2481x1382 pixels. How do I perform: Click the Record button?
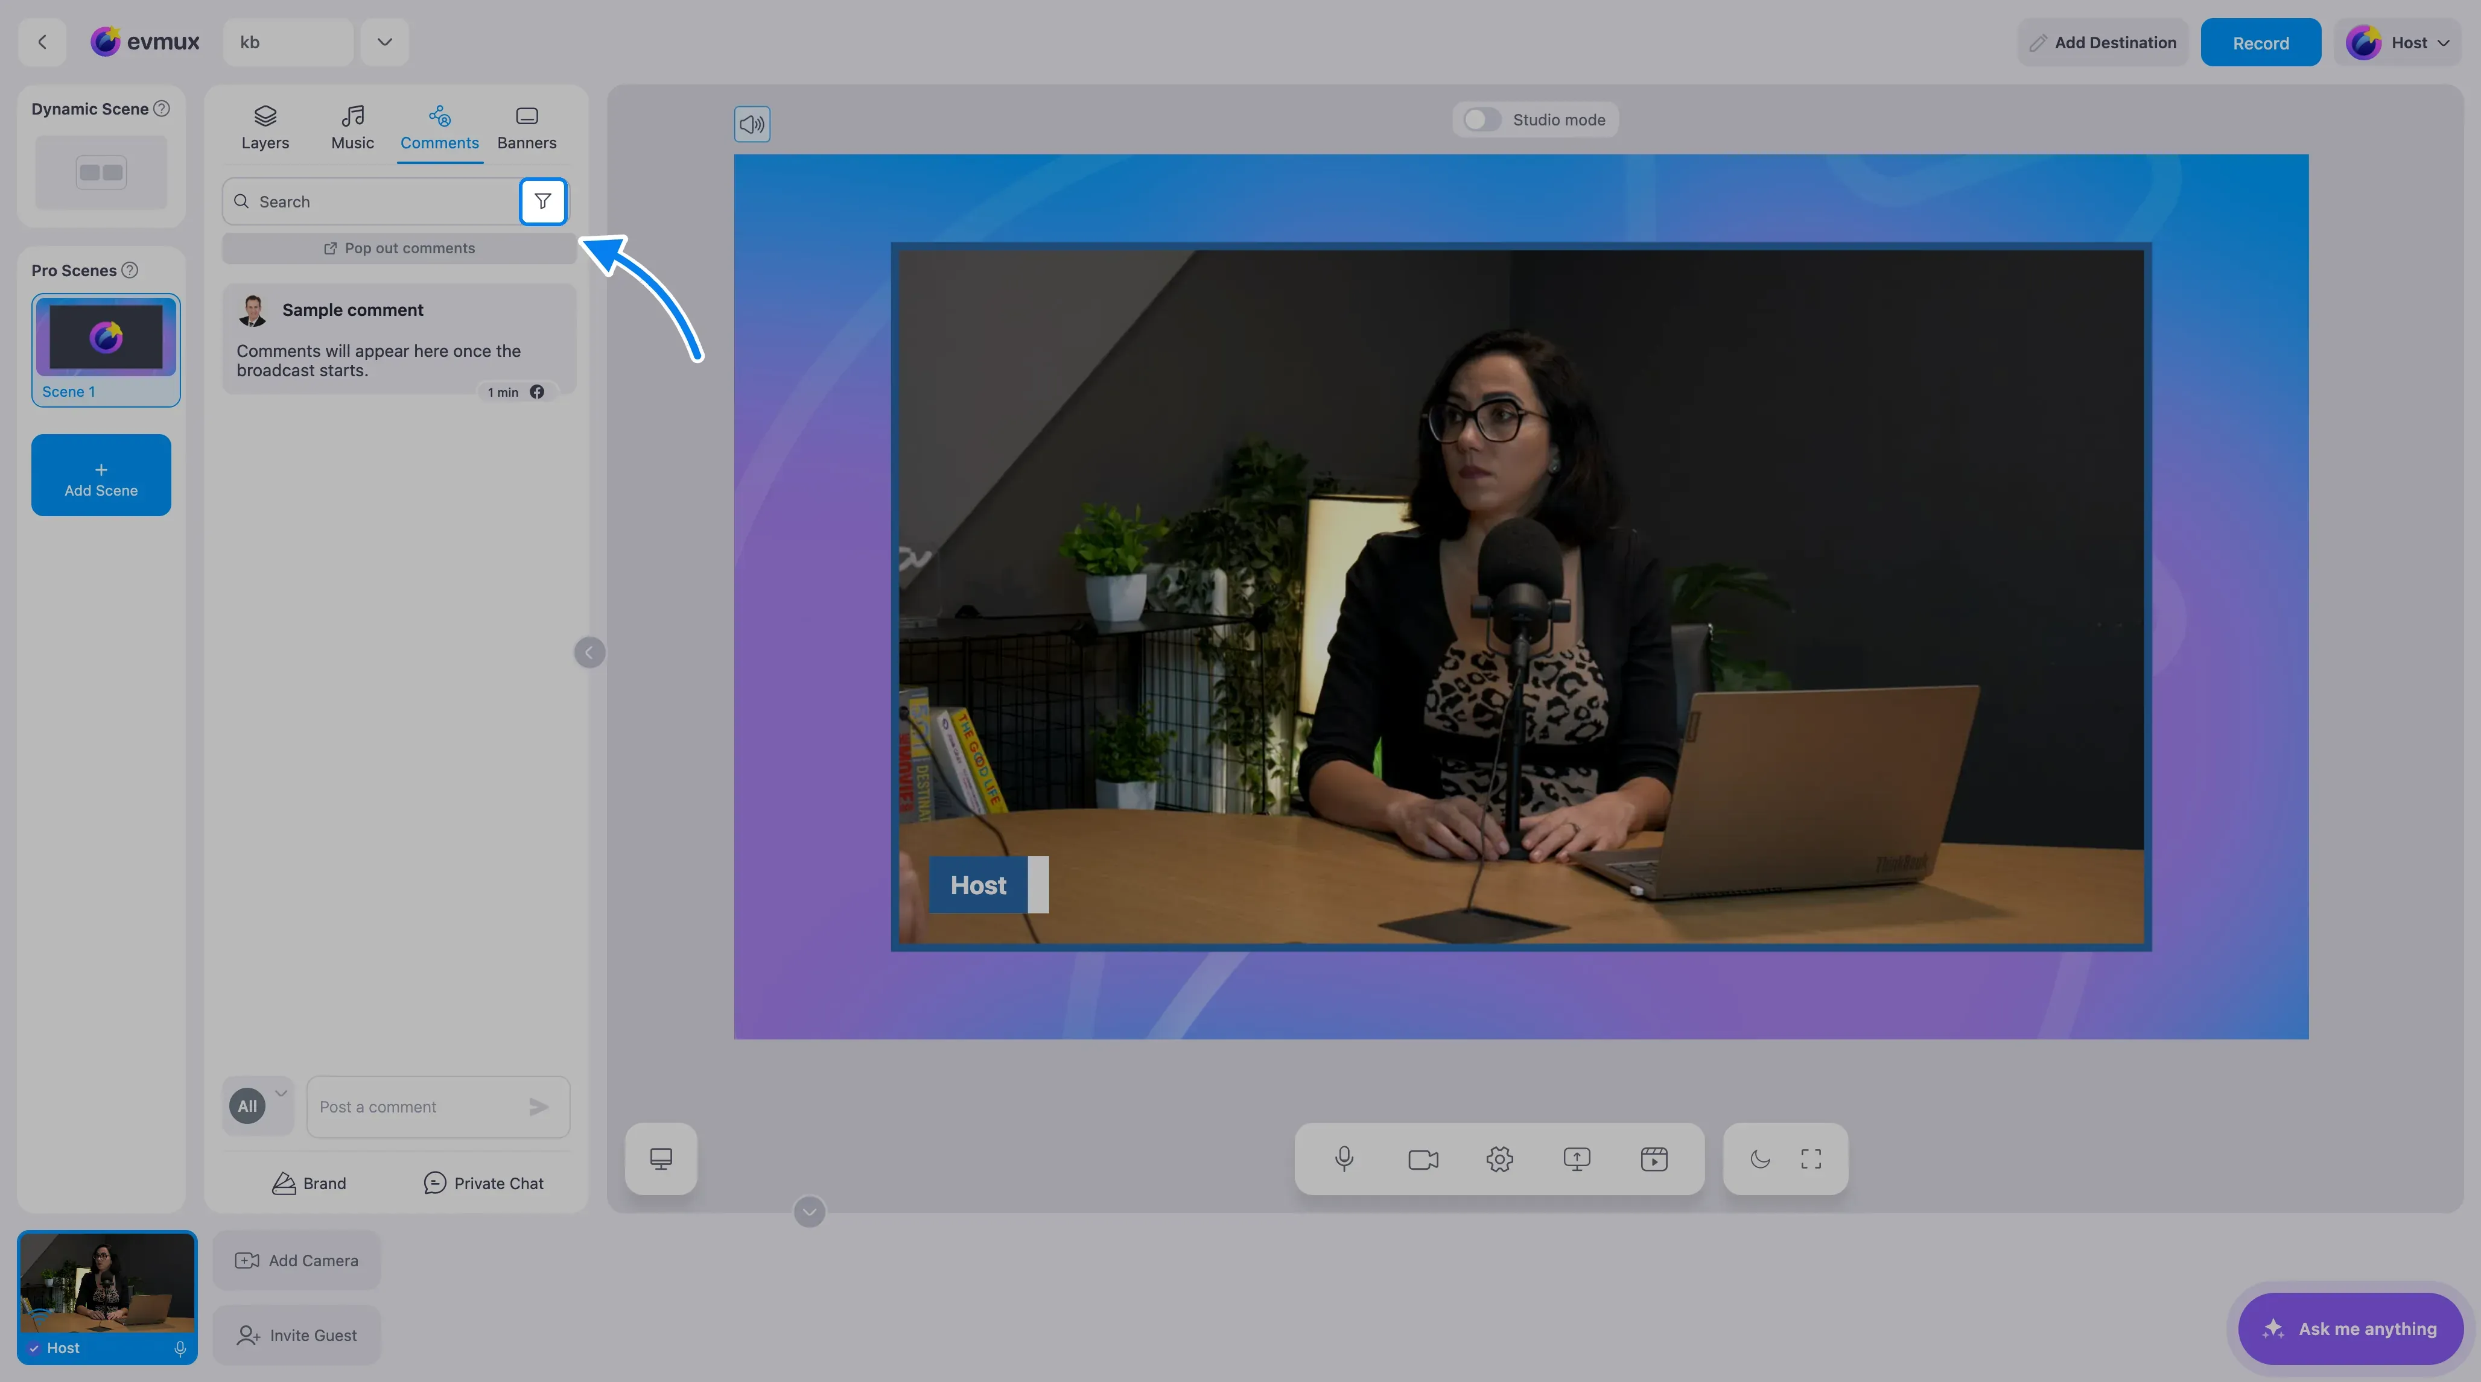tap(2260, 42)
